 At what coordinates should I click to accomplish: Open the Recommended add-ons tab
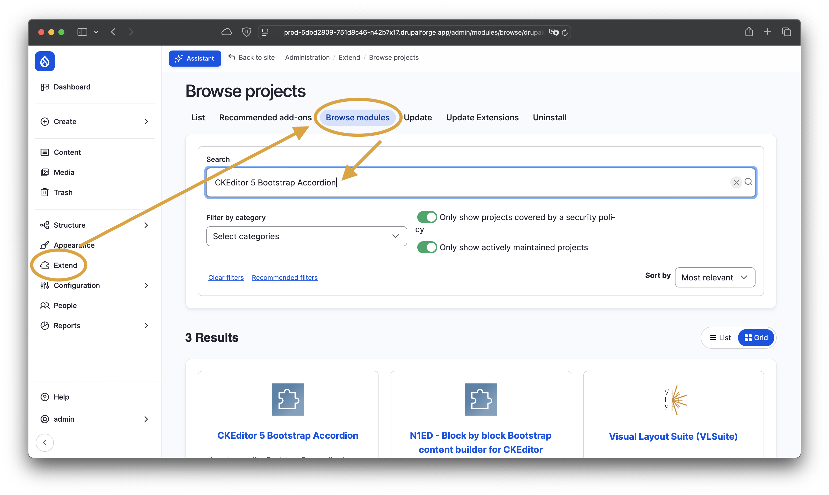coord(265,117)
